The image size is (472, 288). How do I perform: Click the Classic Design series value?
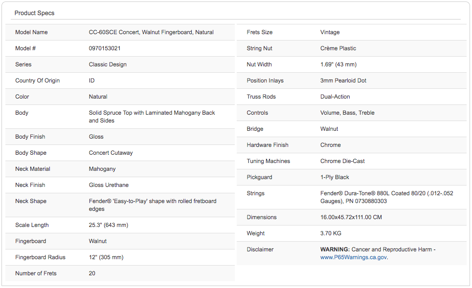108,64
